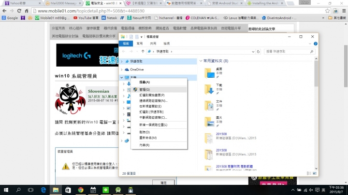
Task: Switch to the details view button in Explorer's status bar
Action: tap(309, 173)
